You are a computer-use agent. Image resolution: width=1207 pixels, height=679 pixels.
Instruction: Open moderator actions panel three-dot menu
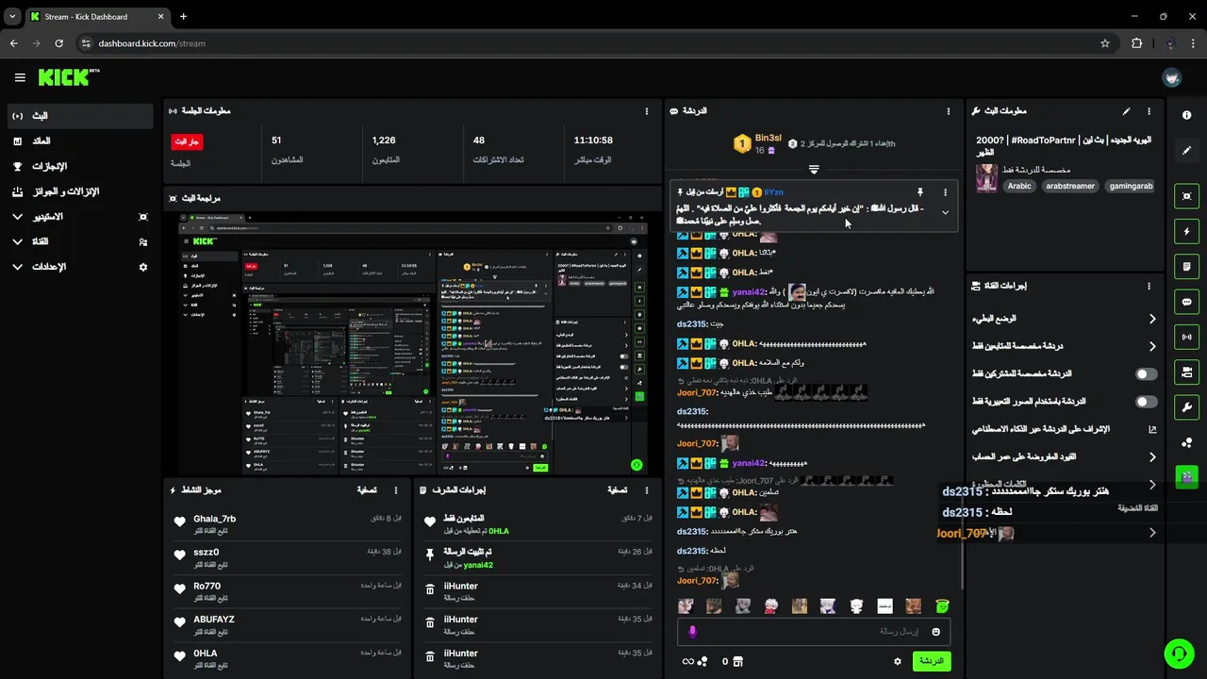click(x=647, y=490)
